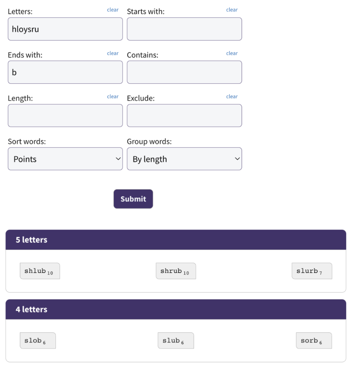Focus the Length input field
Viewport: 351px width, 365px height.
(65, 115)
